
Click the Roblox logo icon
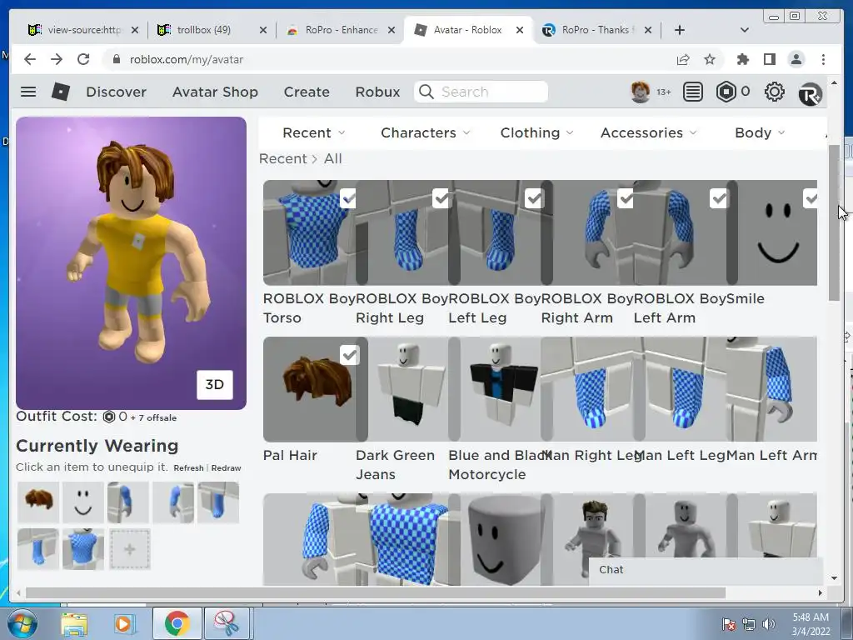tap(60, 92)
